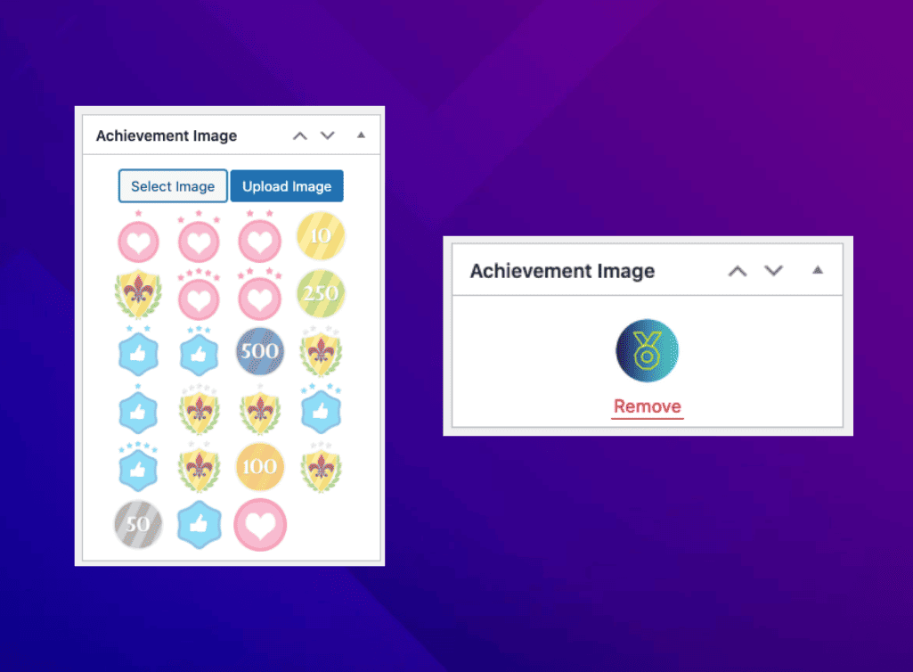Select the orange 100 badge image
This screenshot has width=913, height=672.
(x=260, y=467)
